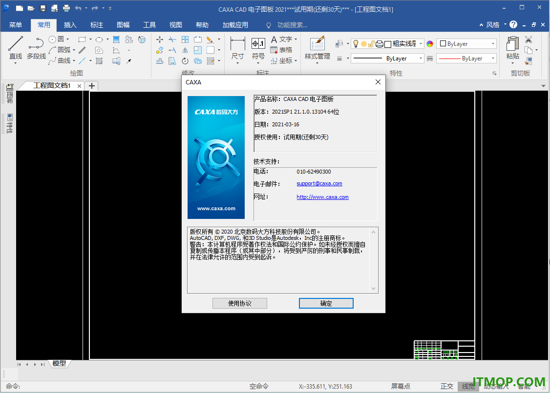Expand the 粘贴 paste options arrow

coord(513,63)
